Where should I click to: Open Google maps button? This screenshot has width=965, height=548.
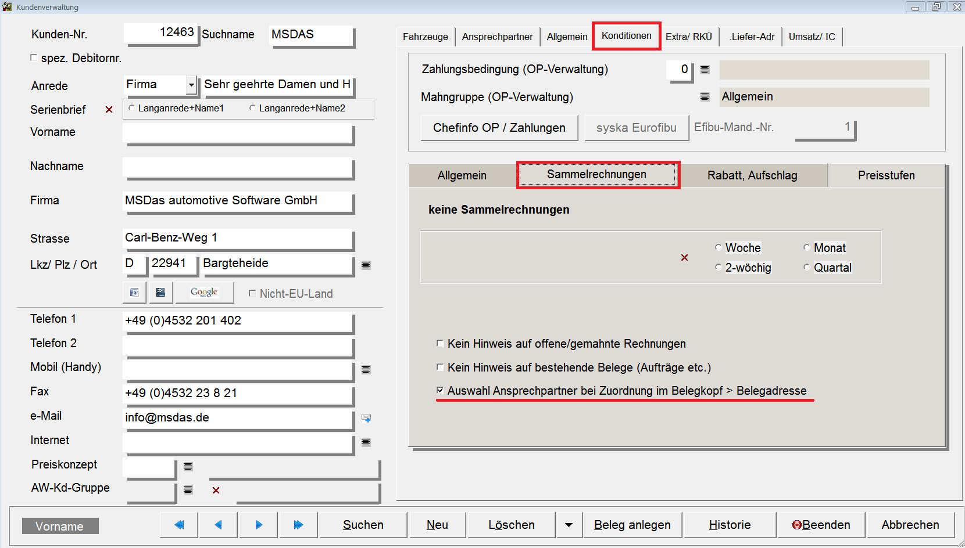pos(205,293)
